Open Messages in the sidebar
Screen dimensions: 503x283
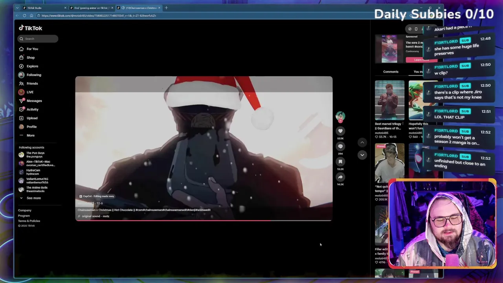pos(34,101)
